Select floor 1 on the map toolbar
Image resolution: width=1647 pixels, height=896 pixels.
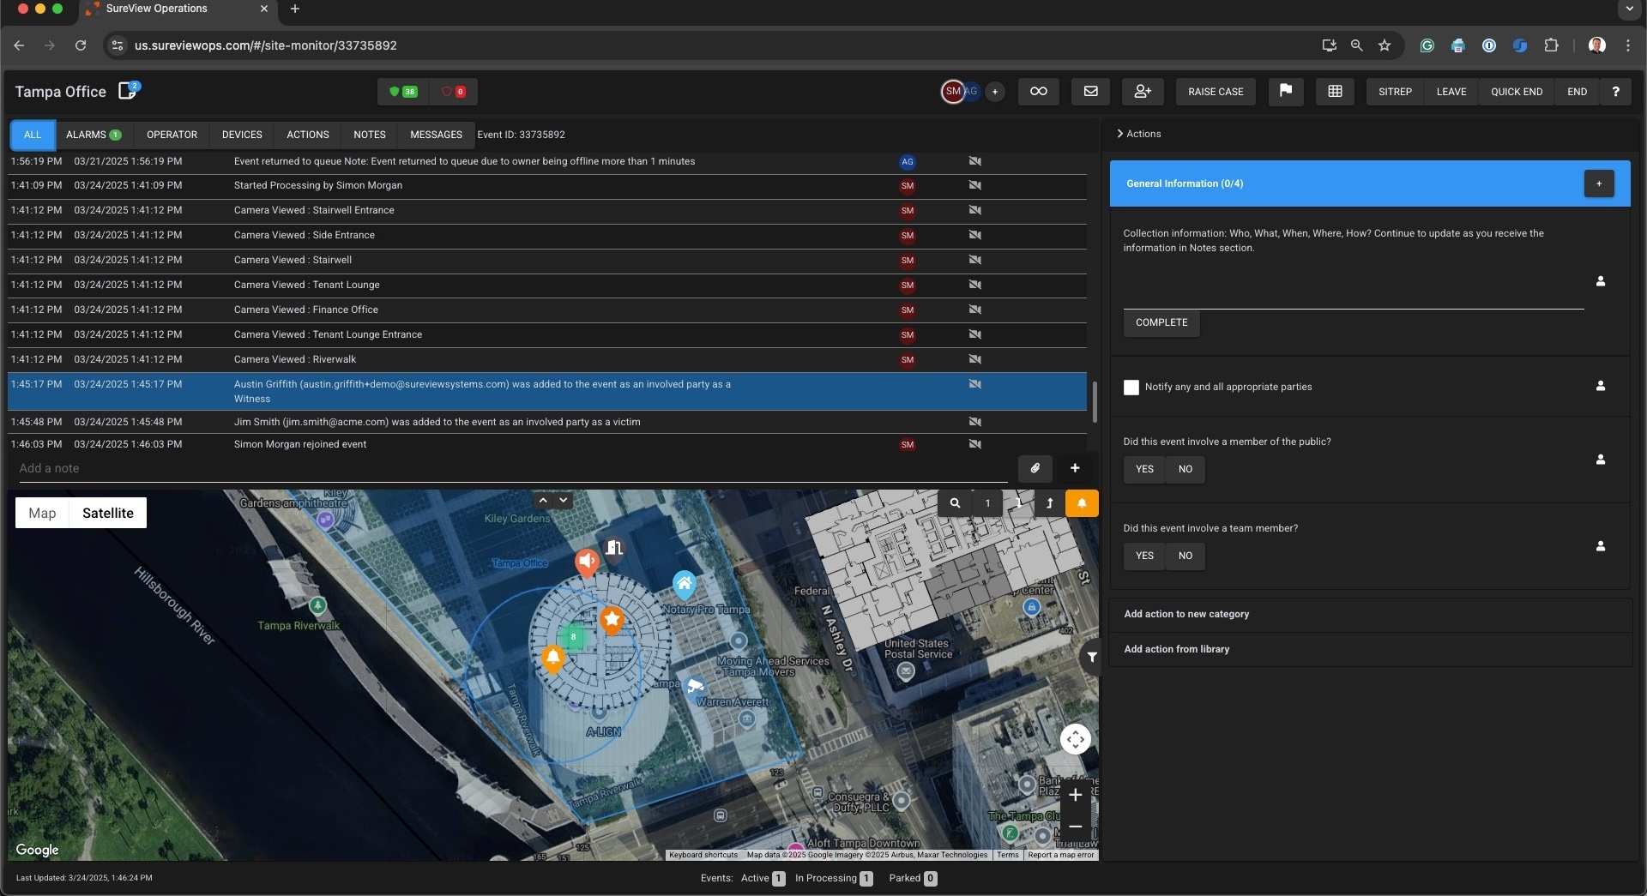coord(987,503)
